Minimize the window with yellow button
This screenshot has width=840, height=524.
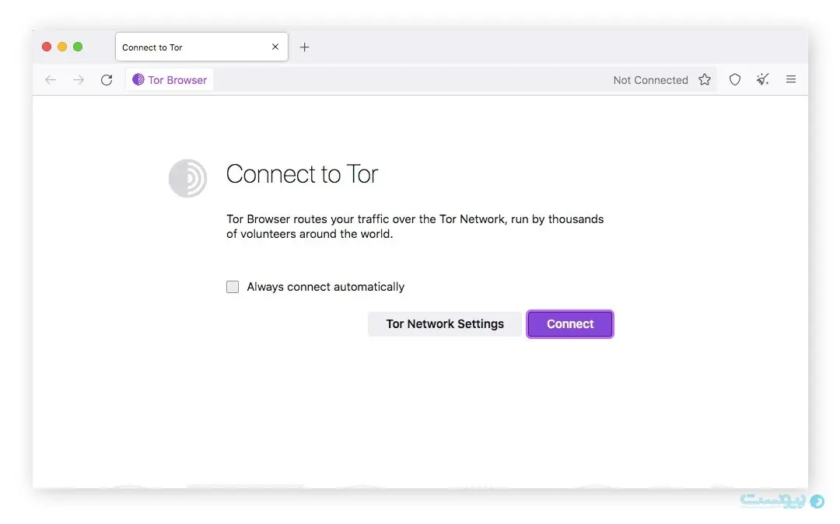pyautogui.click(x=62, y=47)
